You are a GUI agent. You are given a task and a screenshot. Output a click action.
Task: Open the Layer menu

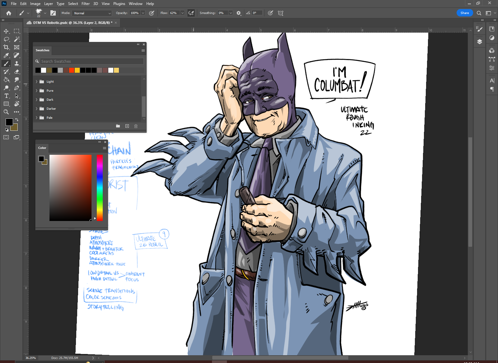pyautogui.click(x=48, y=4)
